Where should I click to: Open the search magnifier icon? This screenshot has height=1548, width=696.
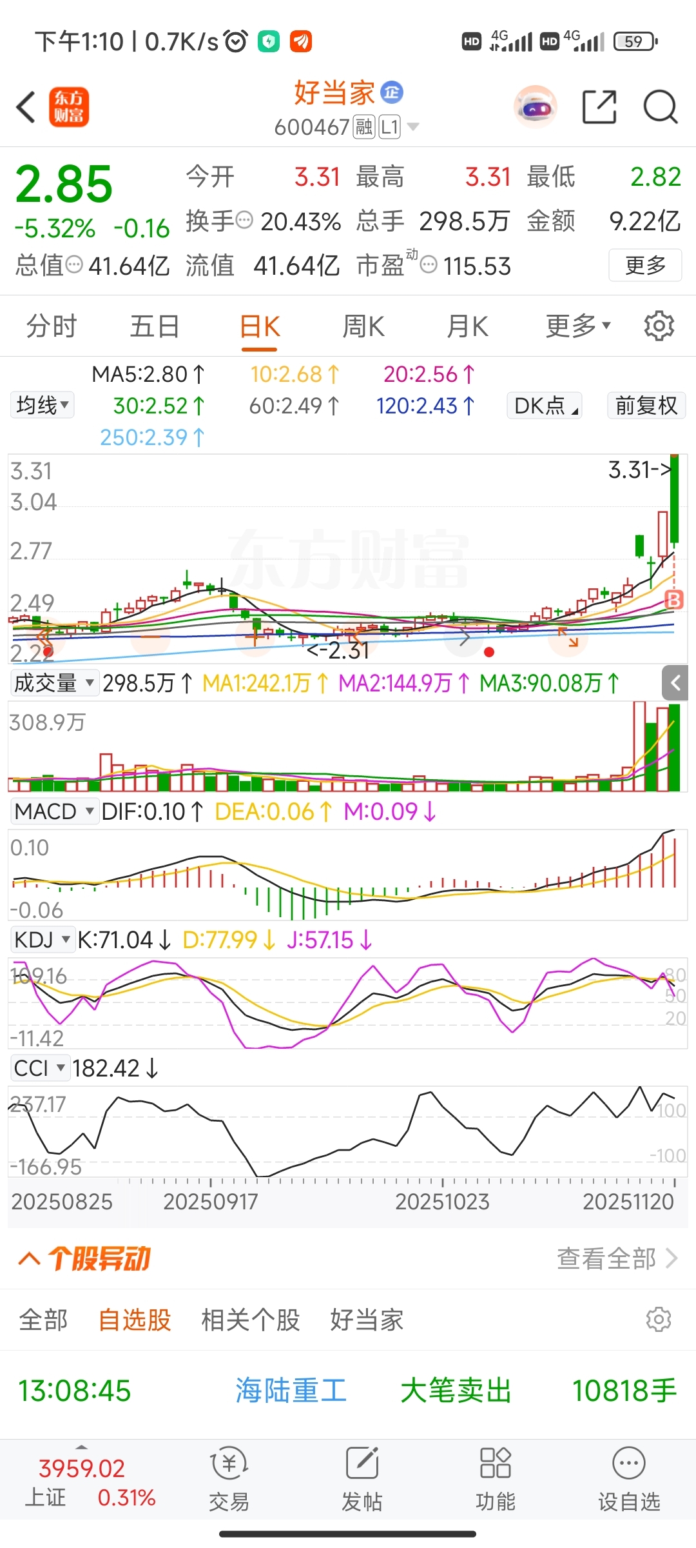pyautogui.click(x=661, y=107)
